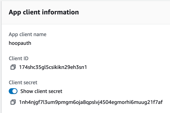Click the word secret in Show client secret
The width and height of the screenshot is (170, 113).
55,91
